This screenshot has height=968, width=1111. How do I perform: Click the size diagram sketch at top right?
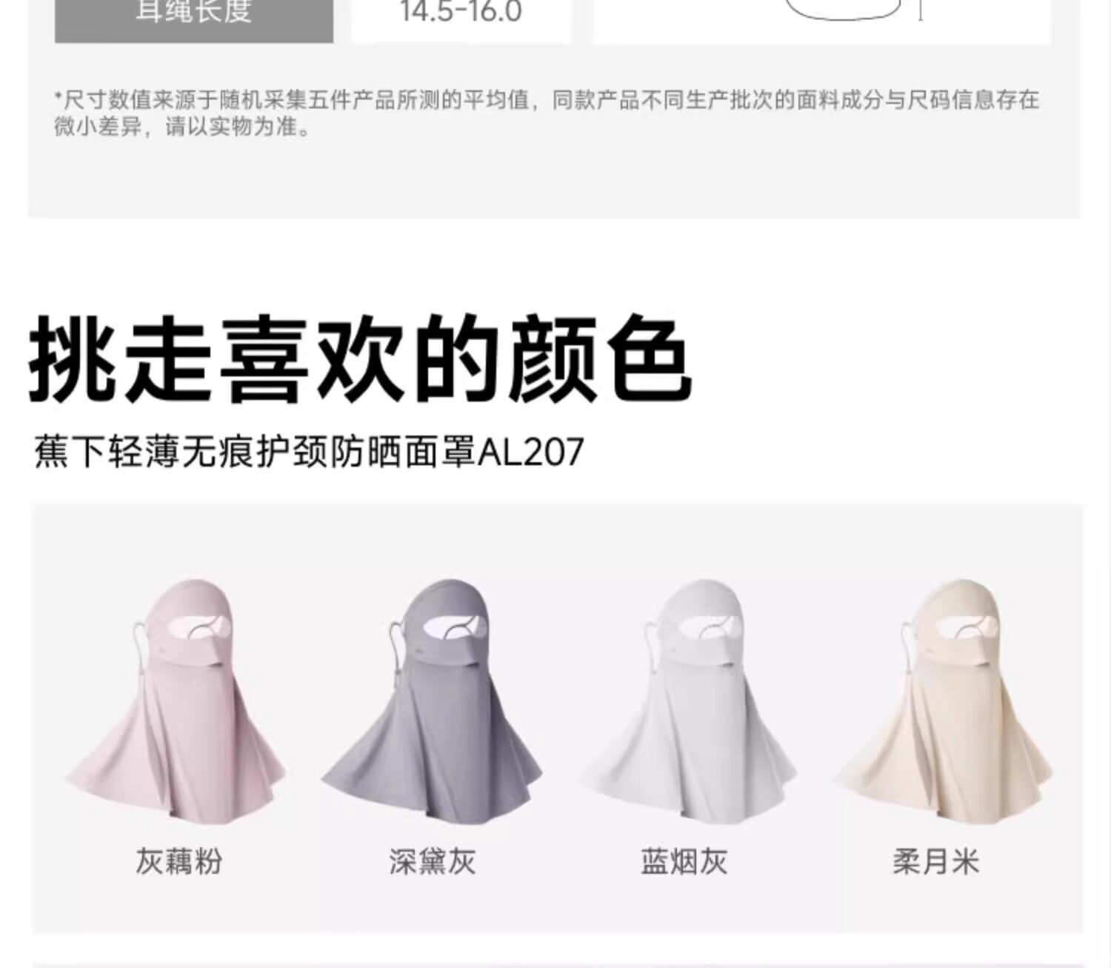coord(852,11)
